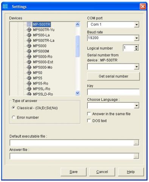Click the Devices list scrollbar thumb

pos(78,46)
